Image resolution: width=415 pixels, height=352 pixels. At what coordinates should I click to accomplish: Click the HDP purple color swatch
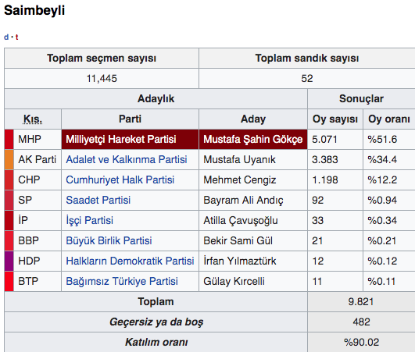tap(9, 261)
